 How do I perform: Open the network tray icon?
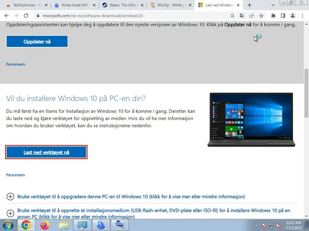click(271, 225)
